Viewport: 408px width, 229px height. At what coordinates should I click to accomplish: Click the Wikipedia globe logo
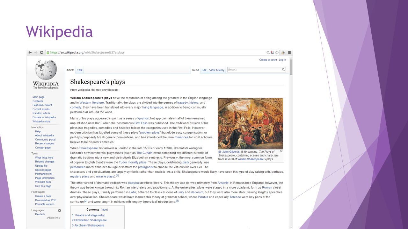coord(46,71)
